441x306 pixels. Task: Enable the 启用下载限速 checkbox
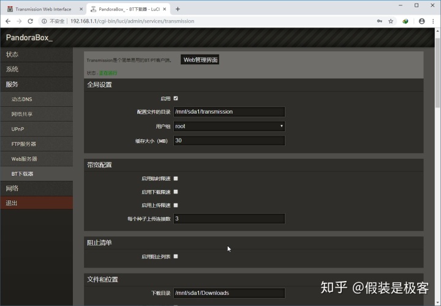[176, 192]
